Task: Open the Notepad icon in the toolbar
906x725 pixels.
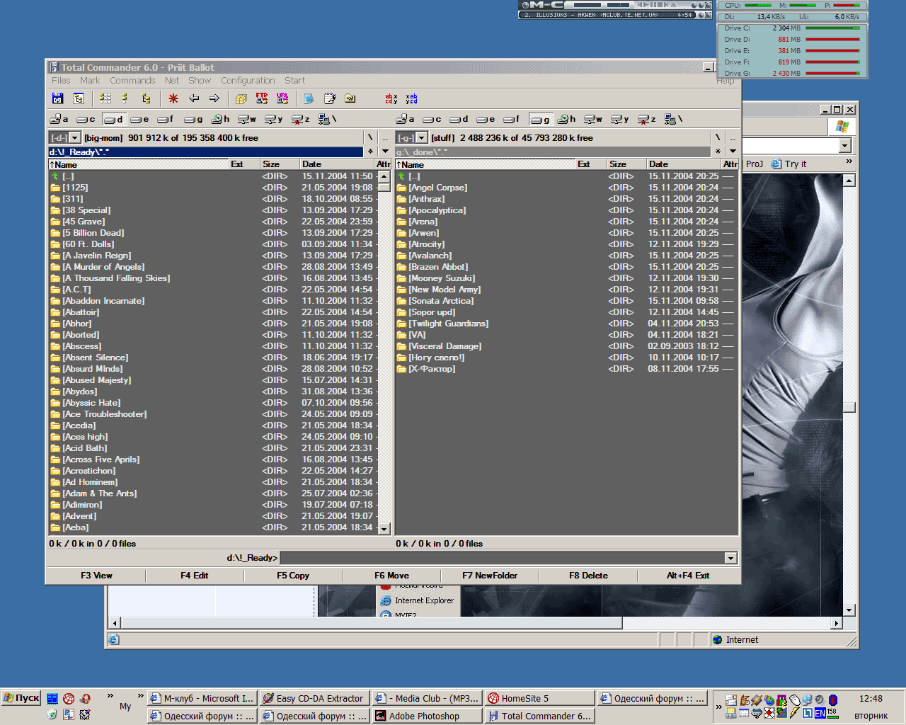Action: [x=329, y=98]
